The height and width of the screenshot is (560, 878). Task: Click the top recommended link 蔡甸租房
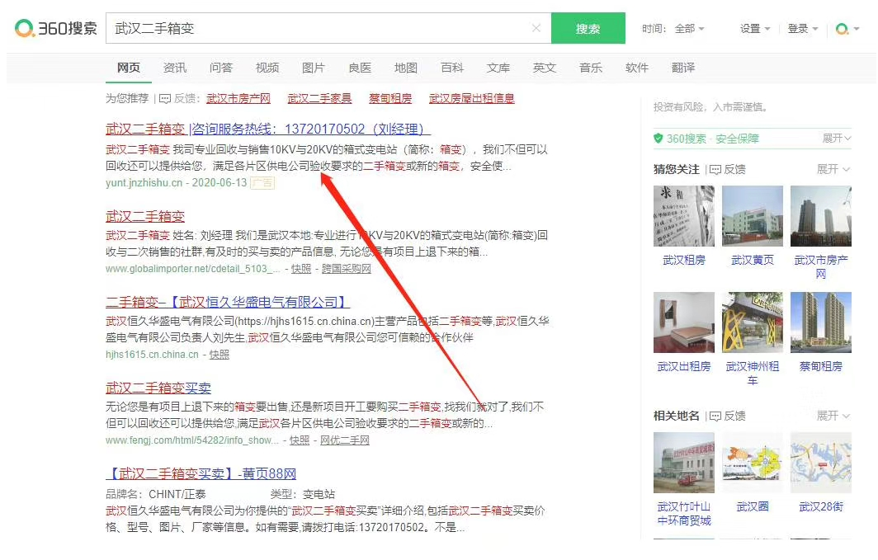pos(390,98)
